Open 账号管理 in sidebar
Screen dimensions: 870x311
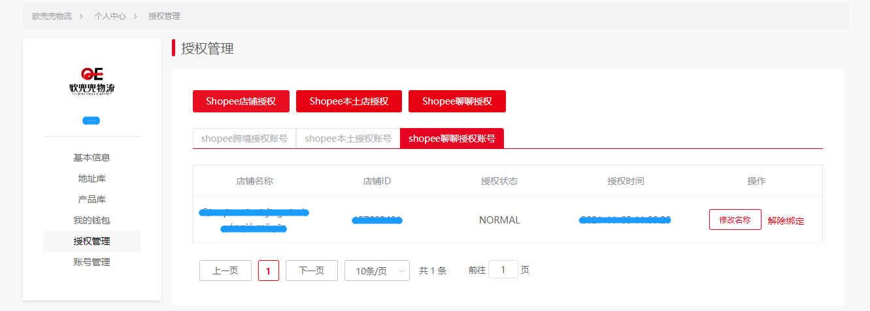pyautogui.click(x=92, y=262)
